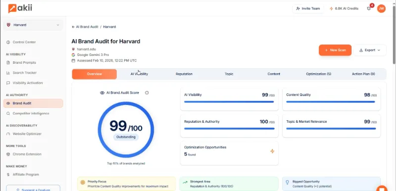Switch to the AI Visibility tab

pyautogui.click(x=139, y=74)
